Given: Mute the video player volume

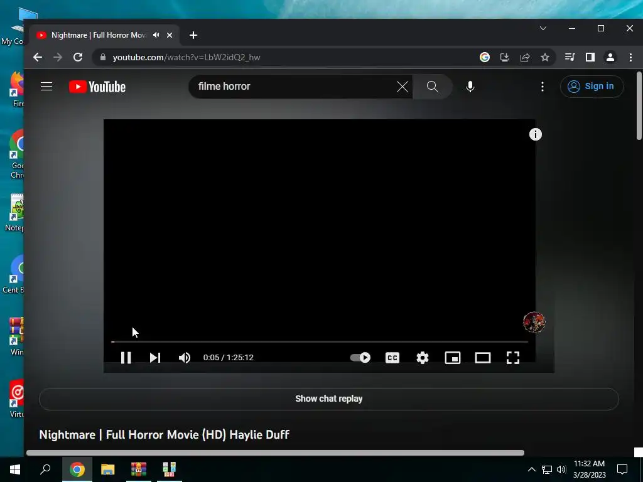Looking at the screenshot, I should click(x=185, y=358).
